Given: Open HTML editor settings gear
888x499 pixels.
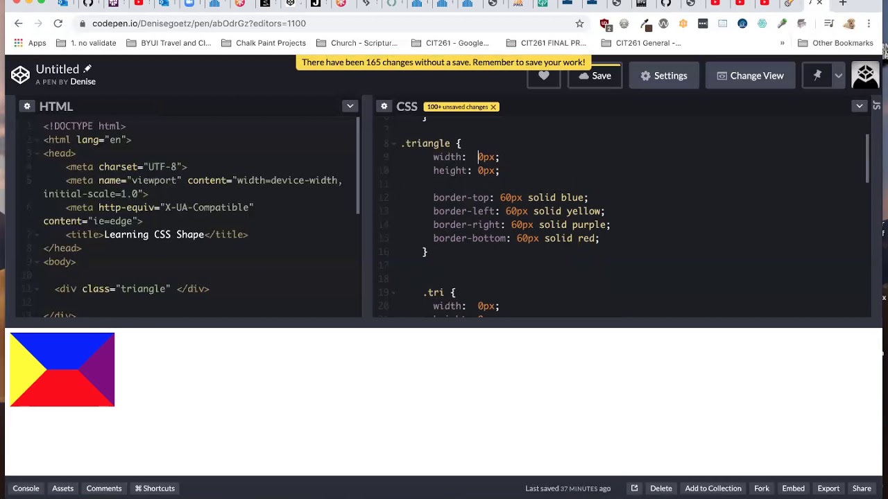Looking at the screenshot, I should tap(27, 106).
